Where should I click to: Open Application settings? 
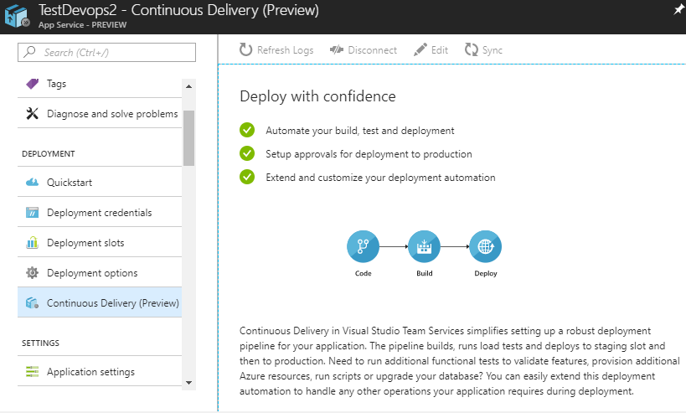point(100,371)
